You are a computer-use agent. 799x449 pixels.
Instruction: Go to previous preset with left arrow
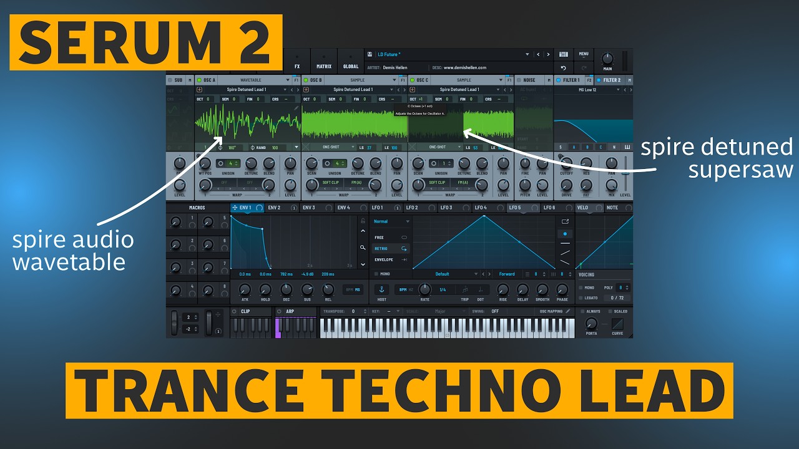[x=538, y=54]
